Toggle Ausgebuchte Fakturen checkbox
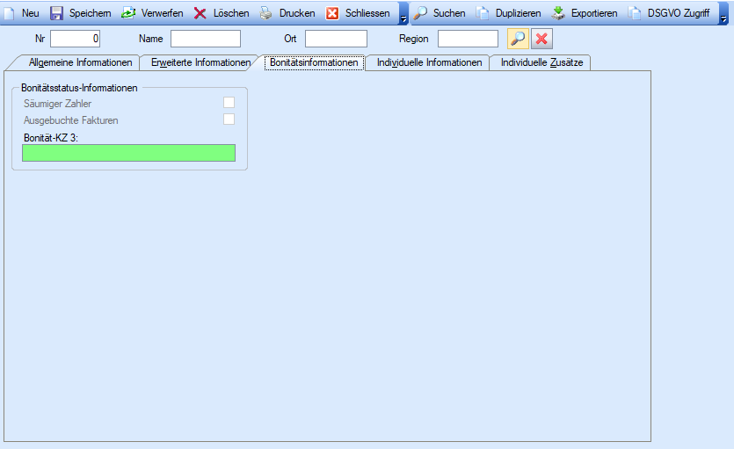The image size is (734, 449). pyautogui.click(x=229, y=119)
